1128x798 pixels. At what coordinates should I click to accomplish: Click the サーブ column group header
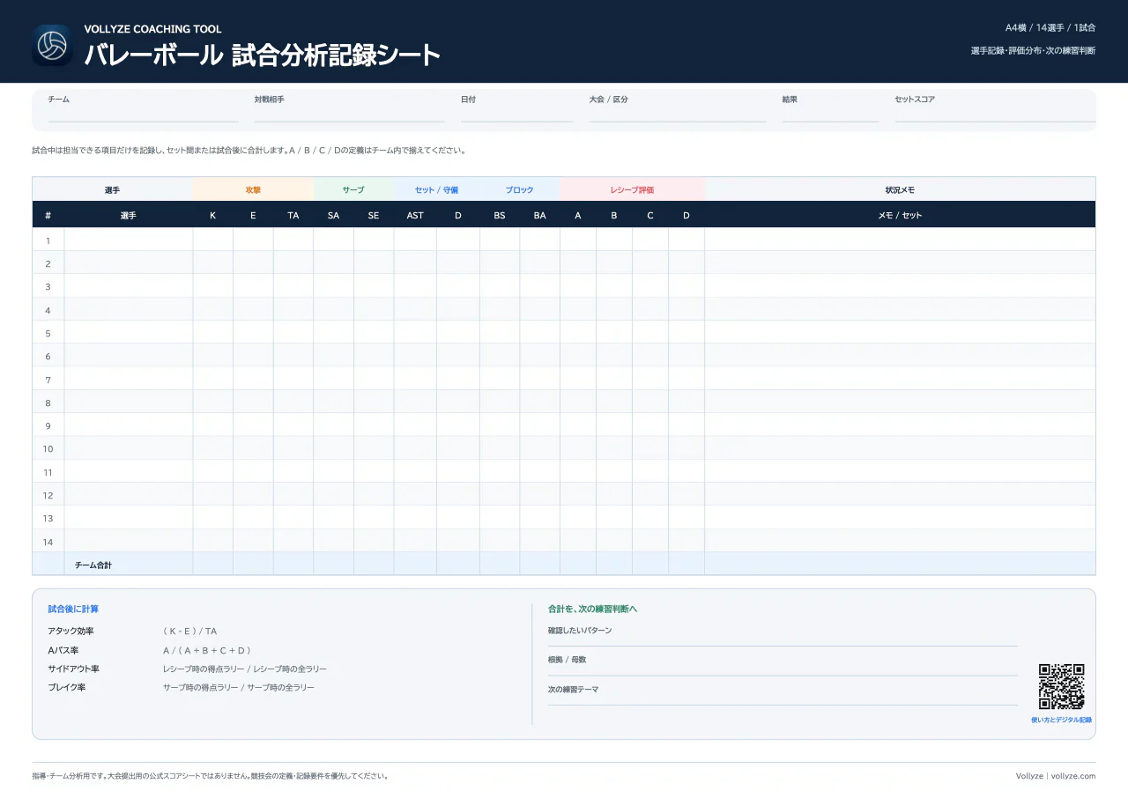[353, 189]
